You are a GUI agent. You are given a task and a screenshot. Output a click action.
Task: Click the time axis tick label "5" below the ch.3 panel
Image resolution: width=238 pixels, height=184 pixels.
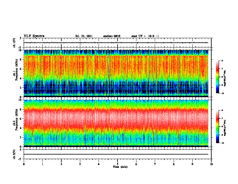click(x=117, y=164)
